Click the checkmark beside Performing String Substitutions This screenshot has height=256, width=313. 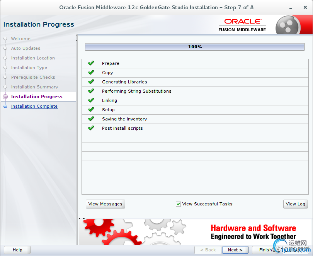(x=91, y=91)
